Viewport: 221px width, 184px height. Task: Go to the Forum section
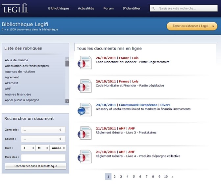click(109, 9)
